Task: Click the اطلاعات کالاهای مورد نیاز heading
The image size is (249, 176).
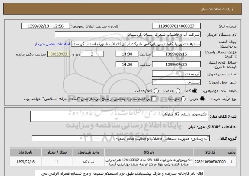Action: point(213,127)
